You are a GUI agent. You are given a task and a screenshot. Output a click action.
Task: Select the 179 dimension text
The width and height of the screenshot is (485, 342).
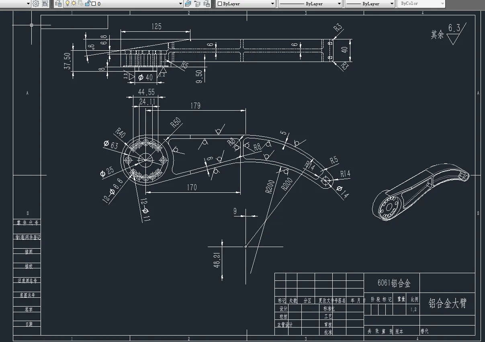[x=195, y=106]
